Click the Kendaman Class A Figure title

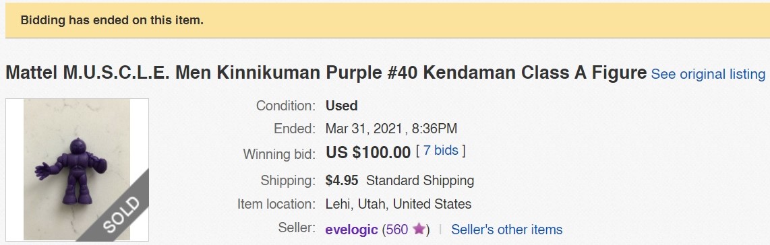326,73
